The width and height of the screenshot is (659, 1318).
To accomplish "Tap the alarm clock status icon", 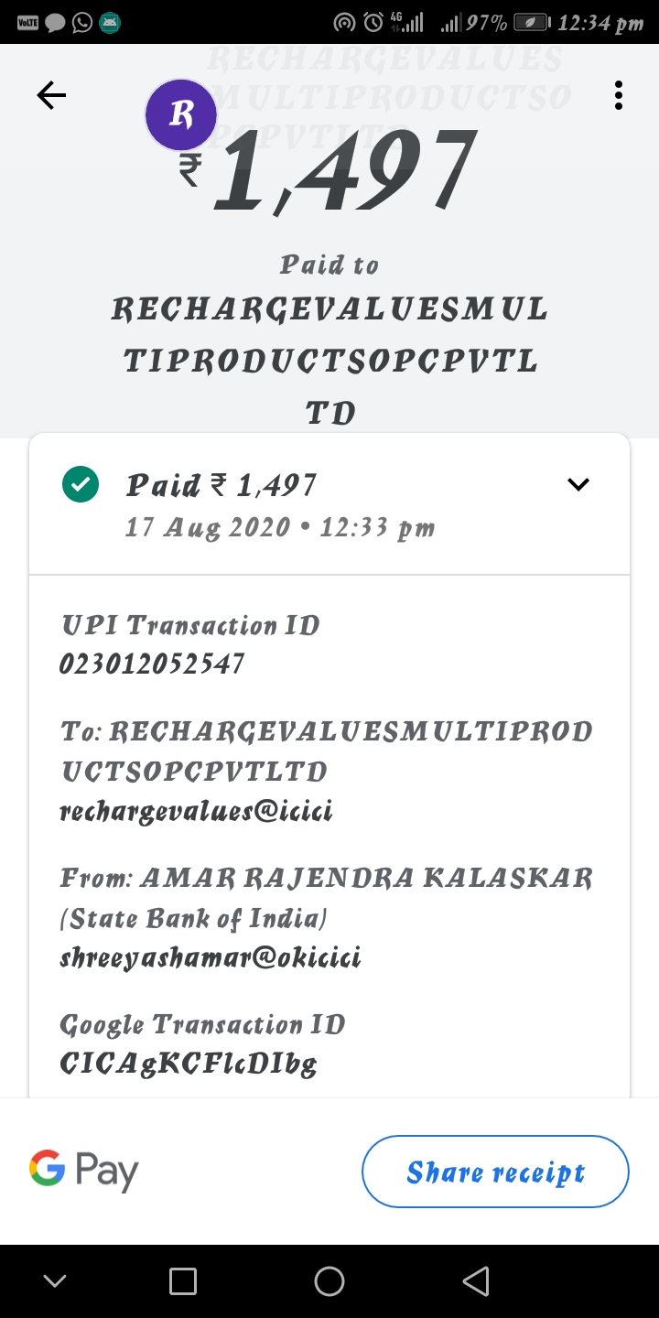I will [x=373, y=22].
